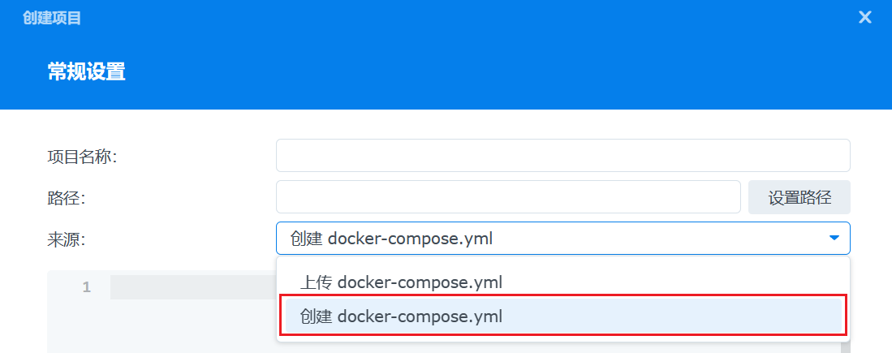
Task: Click the 来源 label
Action: pyautogui.click(x=67, y=239)
